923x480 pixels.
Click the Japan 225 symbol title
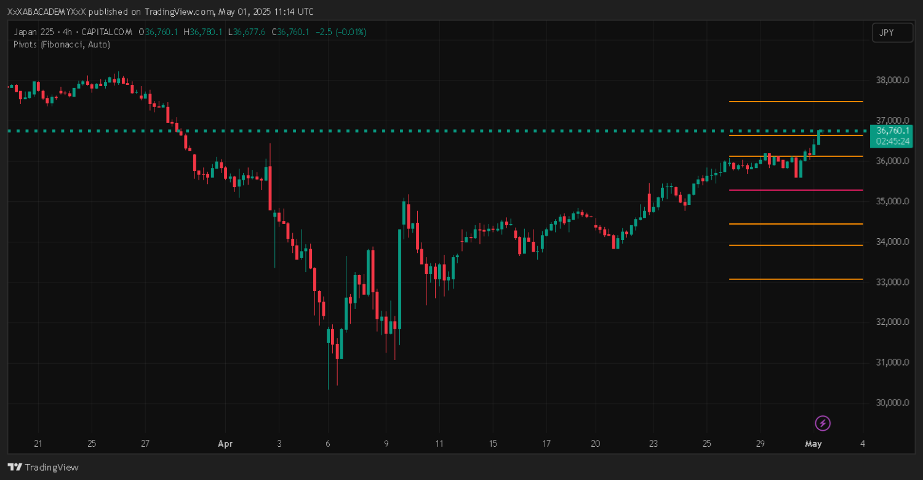(36, 32)
